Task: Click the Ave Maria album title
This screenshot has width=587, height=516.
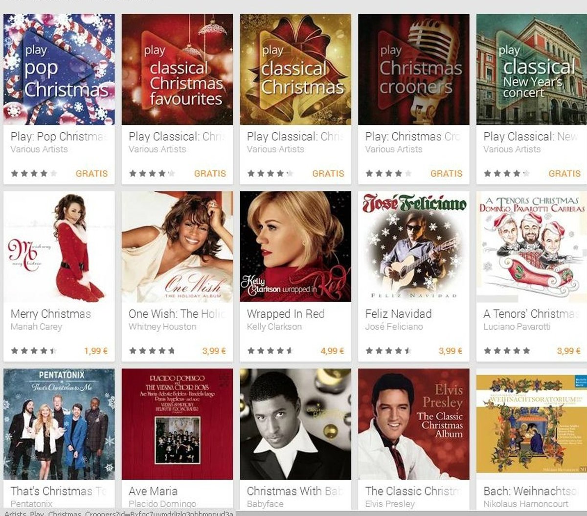Action: click(x=153, y=491)
